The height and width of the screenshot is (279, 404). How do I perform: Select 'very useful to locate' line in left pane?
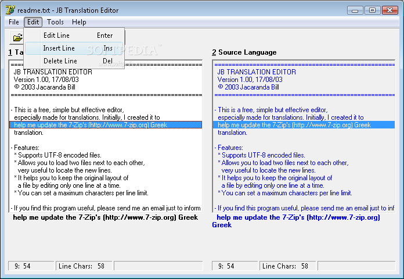point(64,170)
